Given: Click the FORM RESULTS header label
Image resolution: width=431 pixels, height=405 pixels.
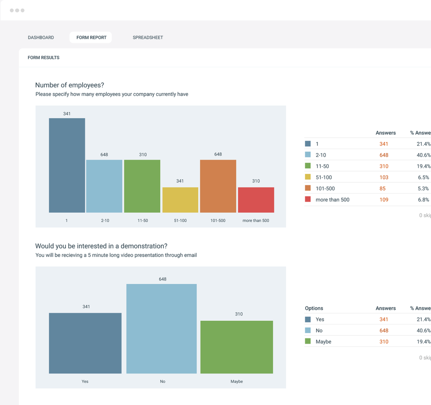Looking at the screenshot, I should pyautogui.click(x=43, y=57).
